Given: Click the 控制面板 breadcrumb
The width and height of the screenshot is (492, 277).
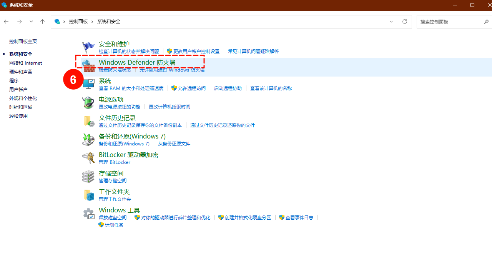Looking at the screenshot, I should tap(78, 22).
